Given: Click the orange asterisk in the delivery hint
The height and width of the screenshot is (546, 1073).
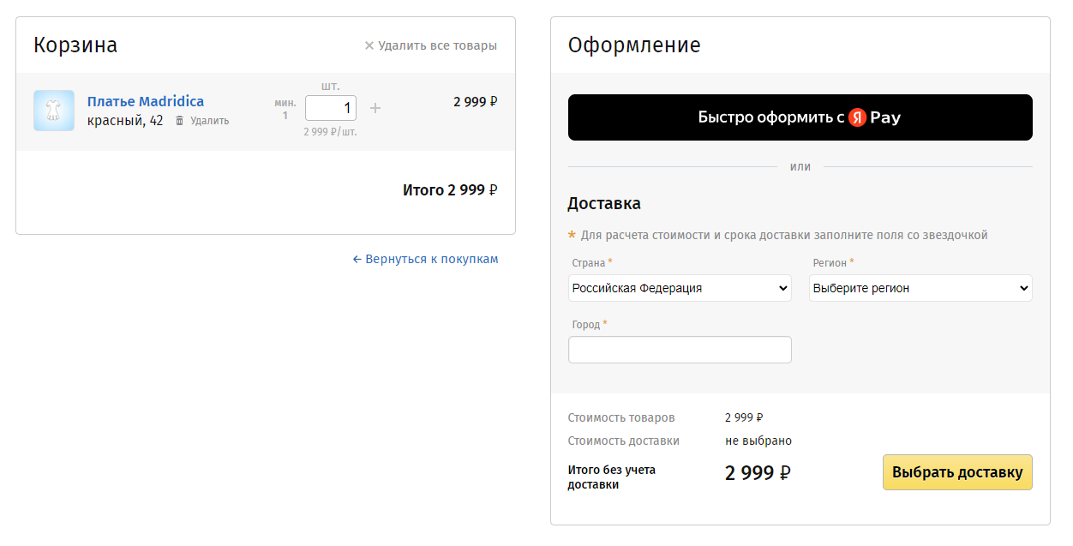Looking at the screenshot, I should click(x=572, y=235).
